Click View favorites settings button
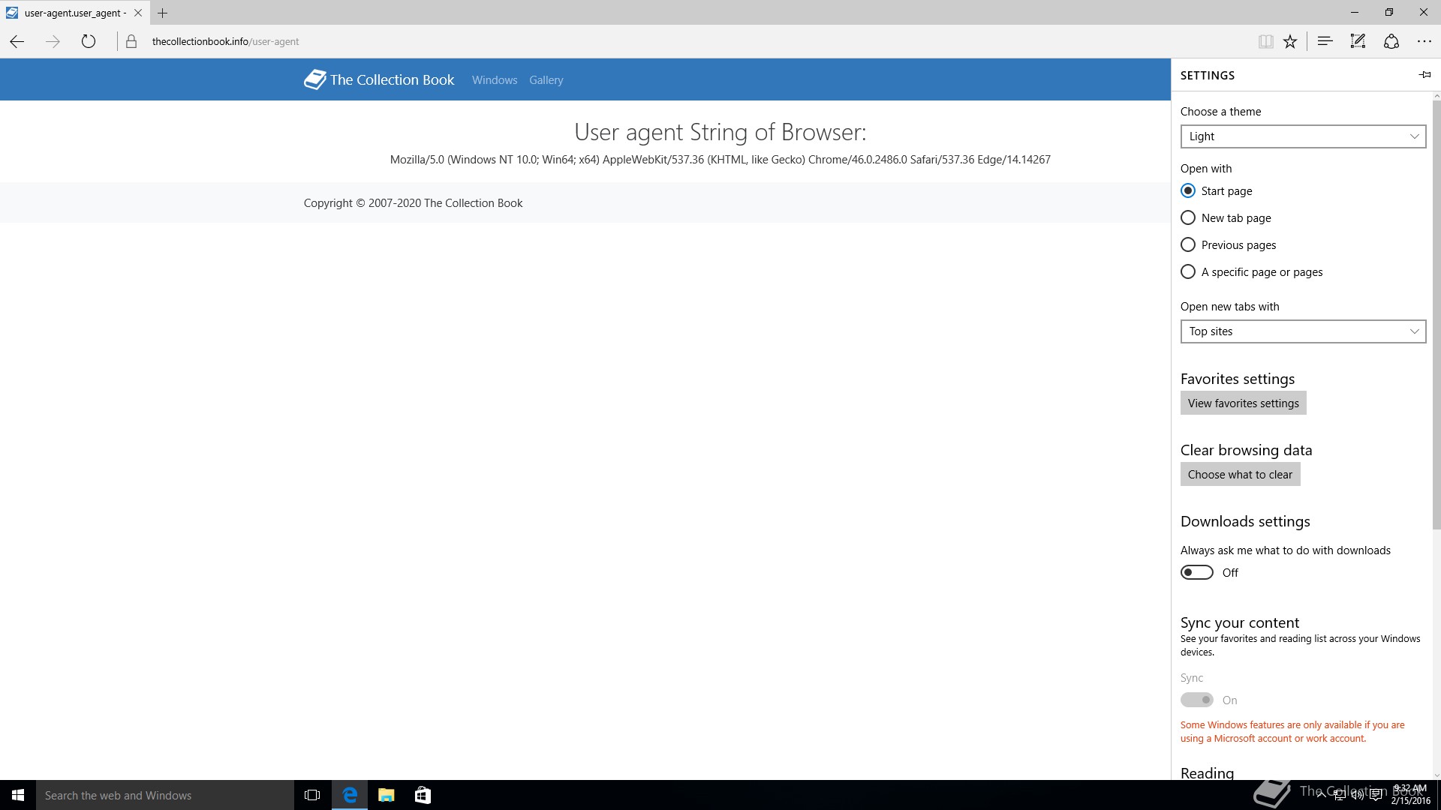Viewport: 1441px width, 810px height. coord(1243,403)
